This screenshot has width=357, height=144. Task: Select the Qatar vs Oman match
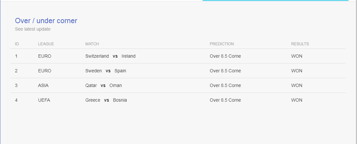[x=104, y=85]
